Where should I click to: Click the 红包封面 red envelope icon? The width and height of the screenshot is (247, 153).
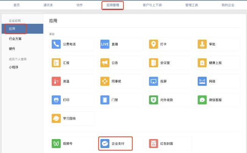(153, 144)
